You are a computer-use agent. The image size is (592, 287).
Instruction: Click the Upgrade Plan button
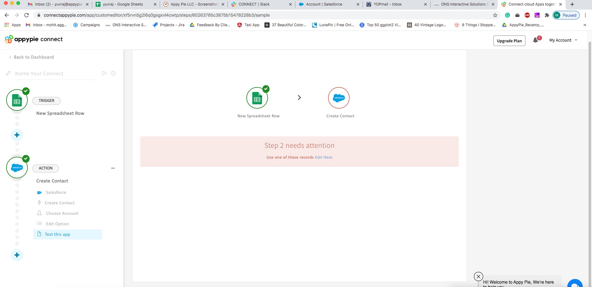point(509,41)
